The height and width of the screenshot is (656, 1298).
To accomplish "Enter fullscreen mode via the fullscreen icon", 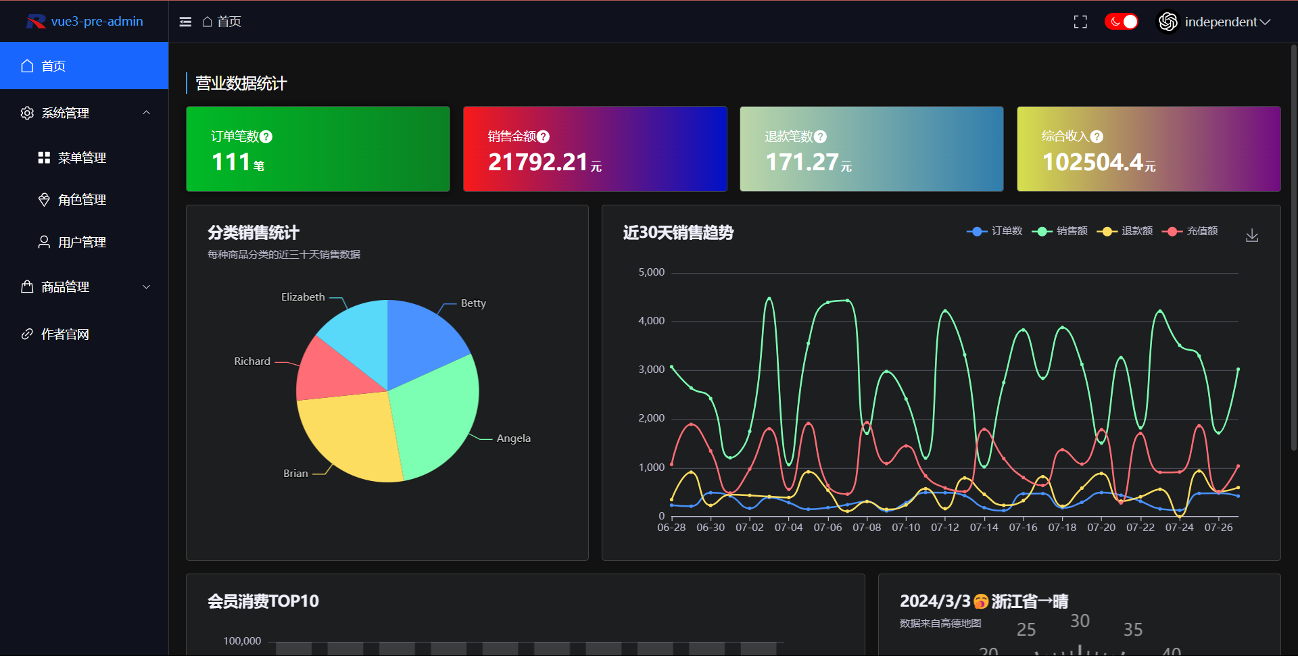I will (1080, 22).
